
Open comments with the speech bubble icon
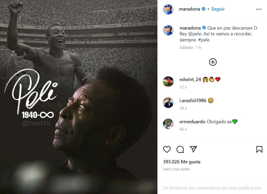180,149
